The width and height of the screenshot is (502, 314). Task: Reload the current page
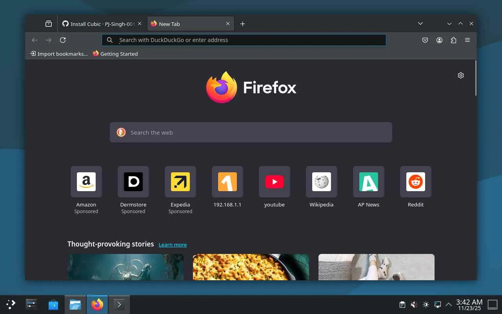pos(63,40)
